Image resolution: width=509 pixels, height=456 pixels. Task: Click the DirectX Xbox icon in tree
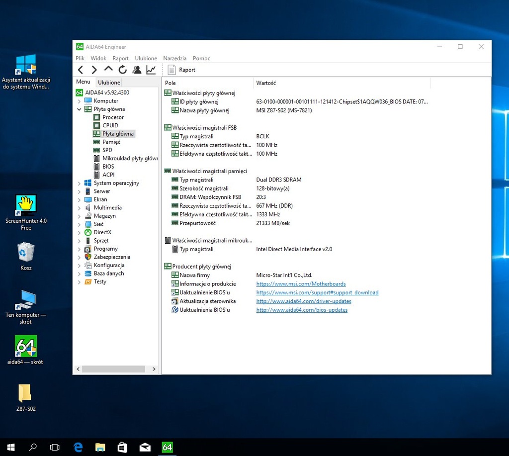(88, 232)
